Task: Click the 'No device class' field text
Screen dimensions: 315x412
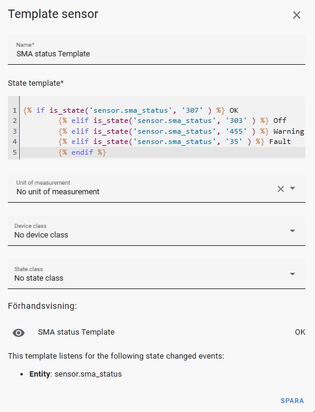Action: (x=41, y=235)
